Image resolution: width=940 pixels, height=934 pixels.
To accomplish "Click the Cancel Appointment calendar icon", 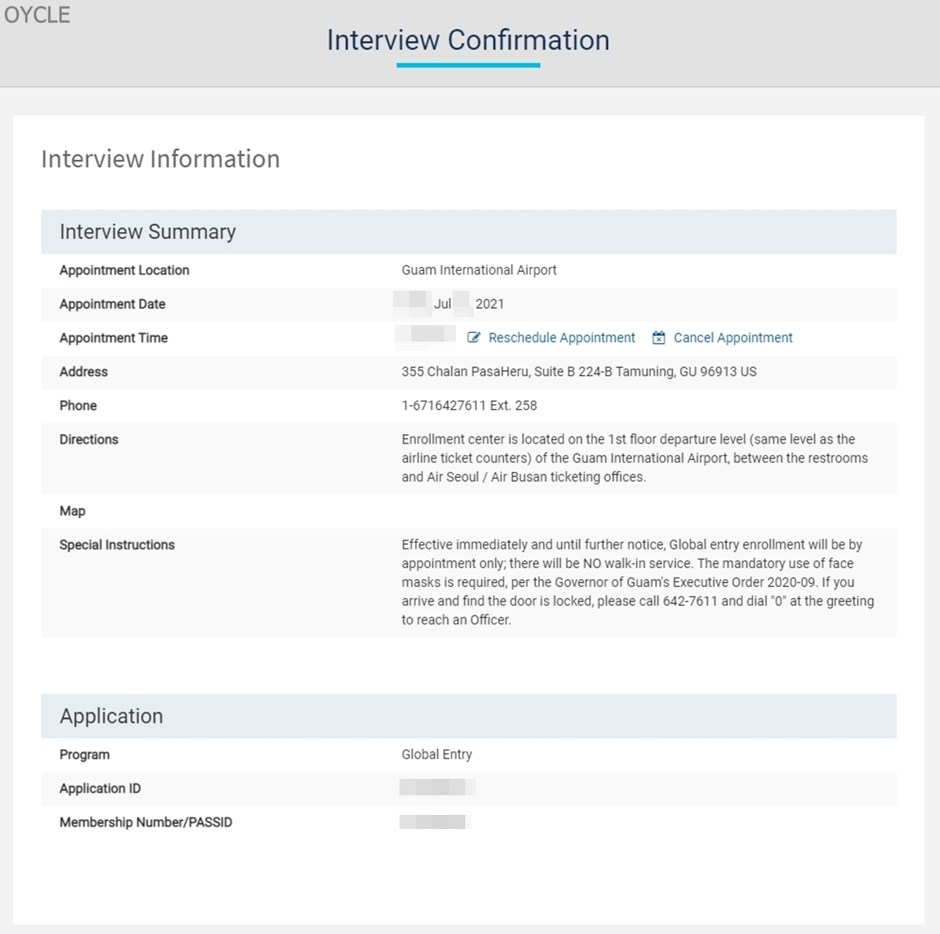I will (x=659, y=338).
